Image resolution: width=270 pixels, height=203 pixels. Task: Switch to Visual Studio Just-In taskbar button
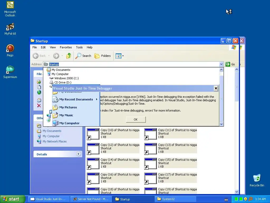click(x=49, y=199)
